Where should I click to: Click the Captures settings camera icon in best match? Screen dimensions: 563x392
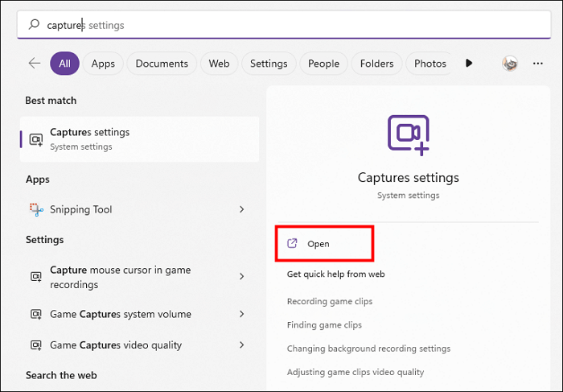pos(36,139)
